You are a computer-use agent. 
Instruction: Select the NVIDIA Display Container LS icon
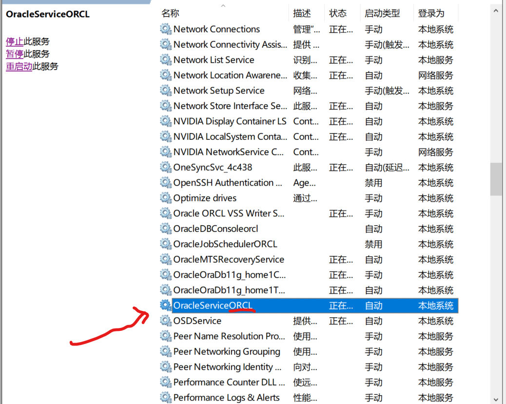coord(166,121)
